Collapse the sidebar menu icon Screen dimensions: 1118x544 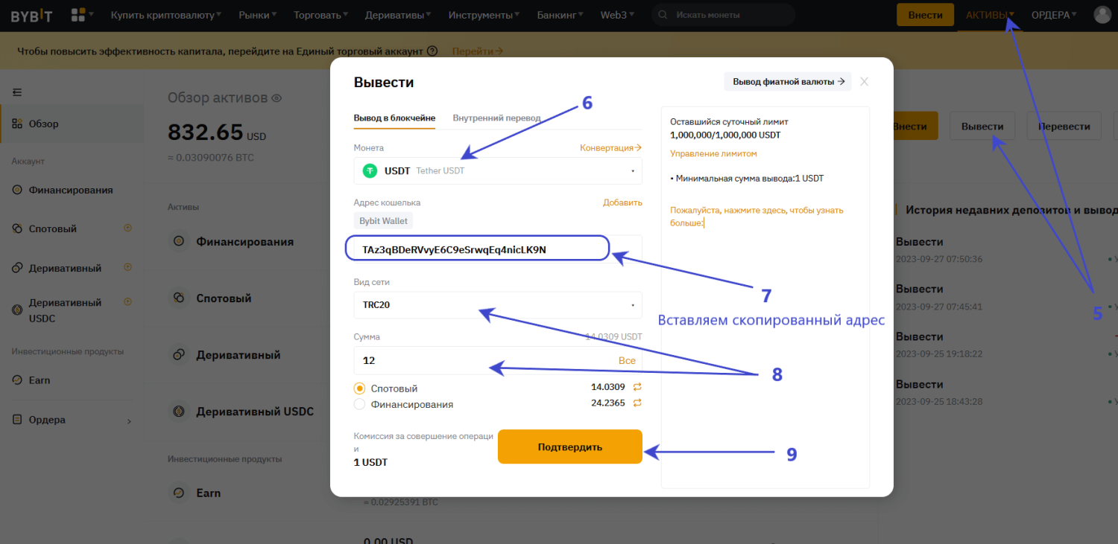click(x=17, y=92)
